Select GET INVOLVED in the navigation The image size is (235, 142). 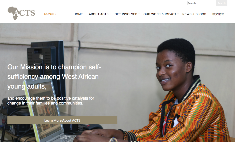[126, 14]
